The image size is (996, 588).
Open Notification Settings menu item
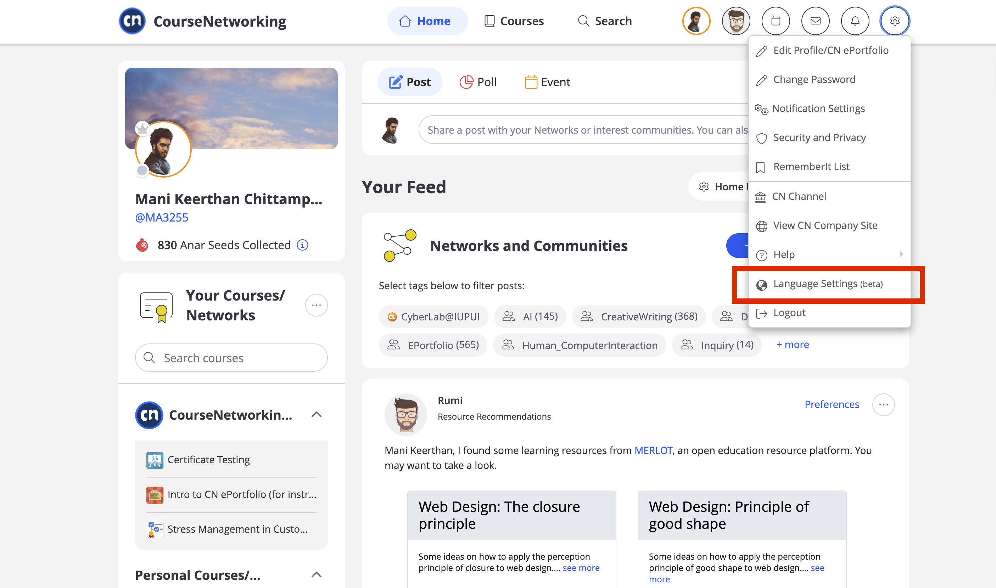pyautogui.click(x=829, y=108)
